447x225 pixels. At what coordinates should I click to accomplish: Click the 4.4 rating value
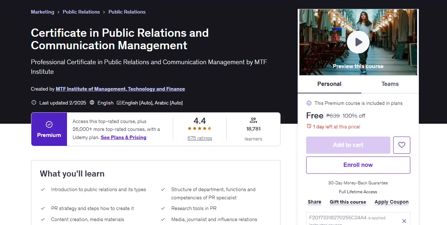[200, 121]
